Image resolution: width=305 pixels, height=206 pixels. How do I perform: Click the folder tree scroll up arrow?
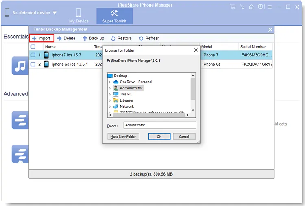click(193, 76)
